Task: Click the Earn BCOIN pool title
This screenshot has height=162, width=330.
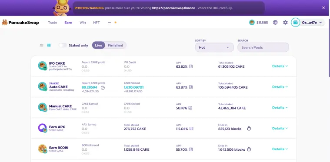Action: (59, 148)
